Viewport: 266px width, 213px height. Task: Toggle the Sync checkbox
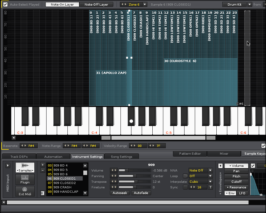pos(185,187)
